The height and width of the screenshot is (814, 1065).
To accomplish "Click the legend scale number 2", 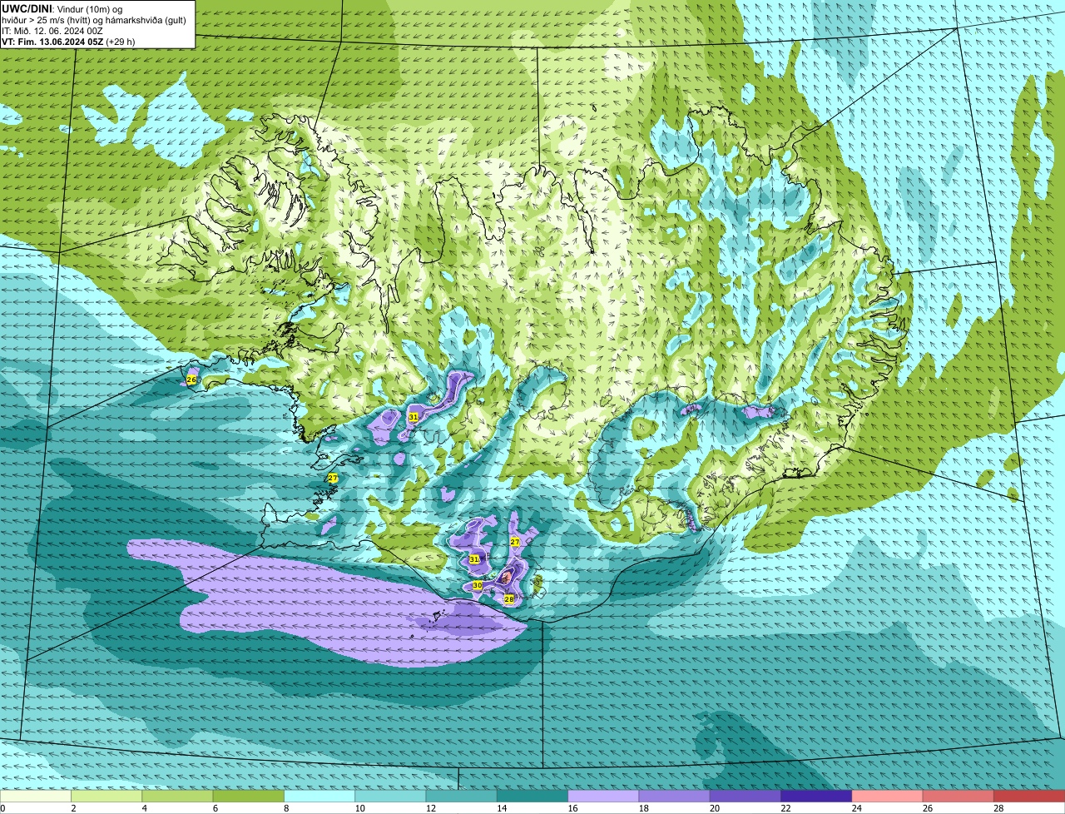I will (73, 808).
